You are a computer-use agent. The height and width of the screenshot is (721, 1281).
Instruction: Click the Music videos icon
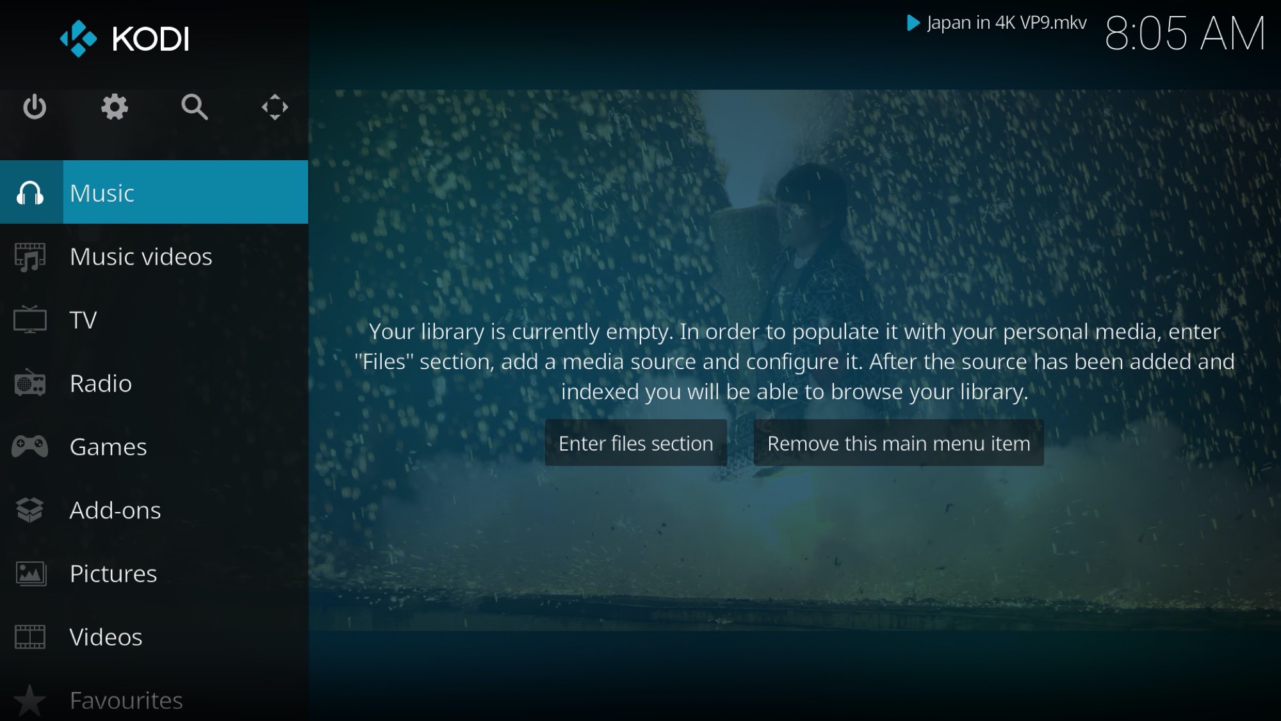[30, 256]
